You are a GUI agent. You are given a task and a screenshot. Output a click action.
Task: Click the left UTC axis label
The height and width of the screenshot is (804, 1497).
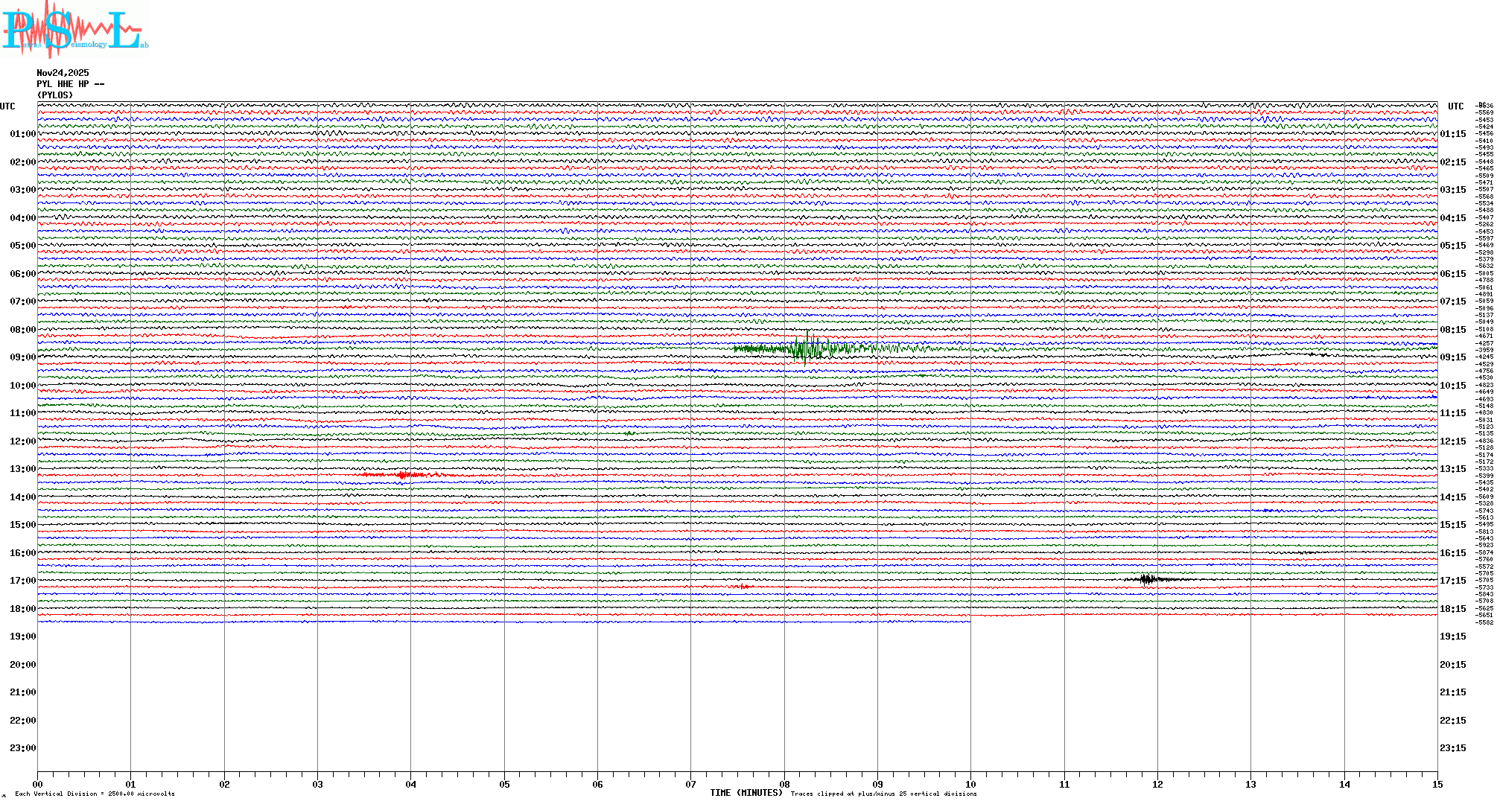[x=7, y=106]
